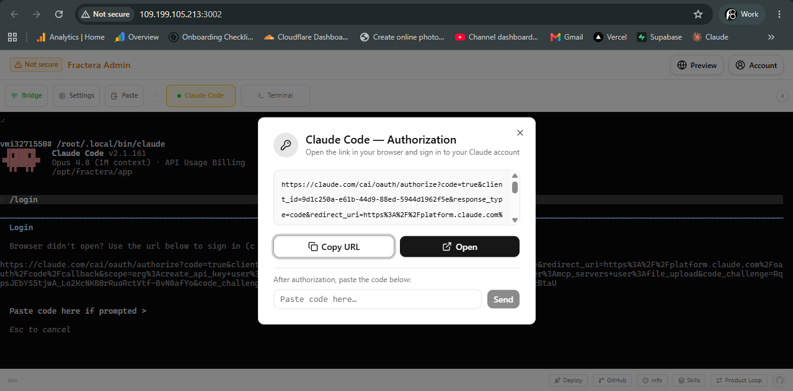This screenshot has height=391, width=793.
Task: Click GitHub cat icon at bottom right
Action: click(x=780, y=380)
